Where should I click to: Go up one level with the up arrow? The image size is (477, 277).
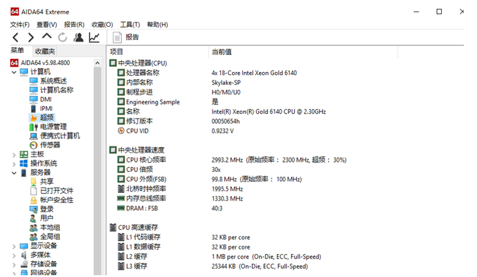[x=47, y=36]
